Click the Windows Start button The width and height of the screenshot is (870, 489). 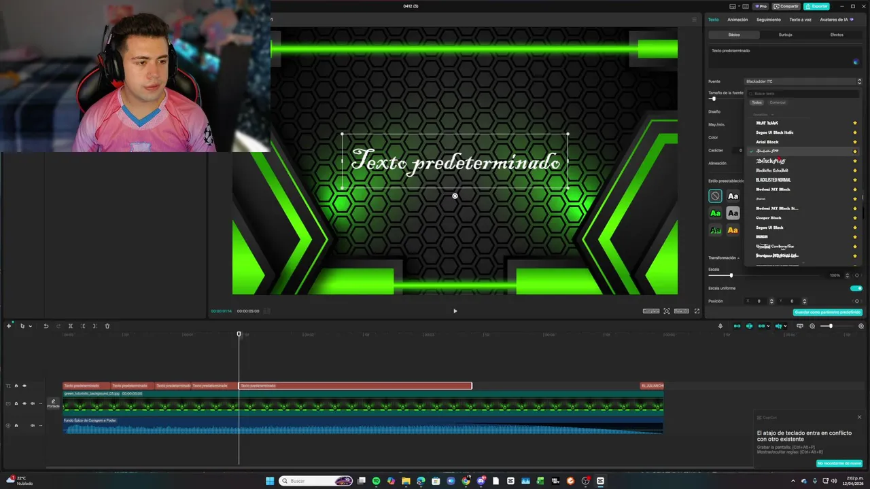[x=270, y=481]
